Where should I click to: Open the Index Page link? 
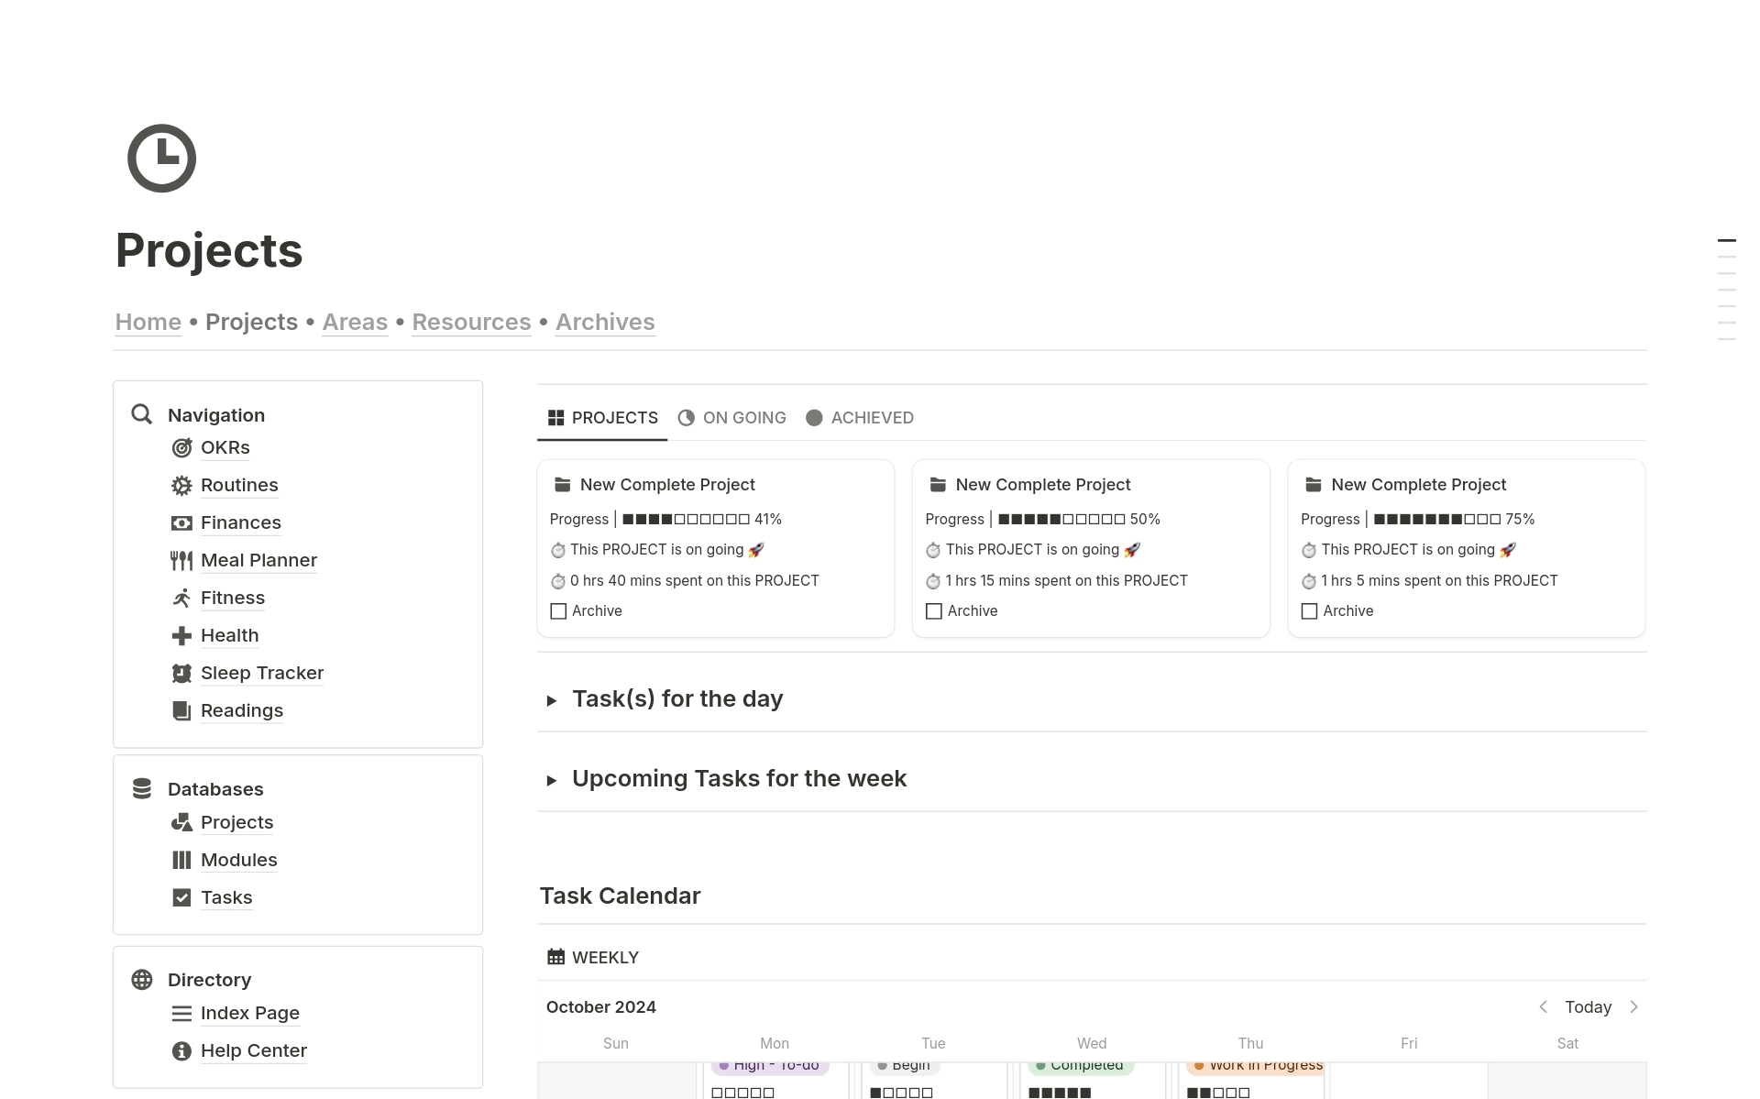250,1013
